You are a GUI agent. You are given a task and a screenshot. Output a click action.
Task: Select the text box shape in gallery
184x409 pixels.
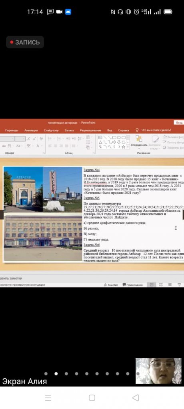pos(100,137)
